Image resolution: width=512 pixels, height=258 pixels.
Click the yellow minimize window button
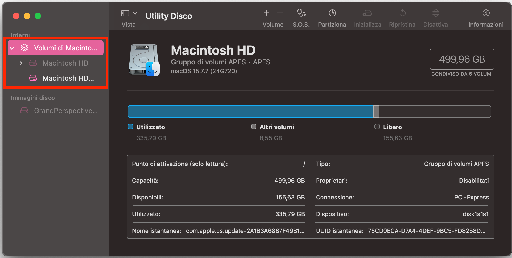(27, 16)
